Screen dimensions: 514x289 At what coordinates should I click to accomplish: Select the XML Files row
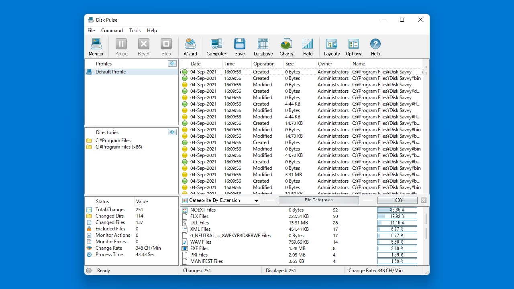(x=301, y=229)
